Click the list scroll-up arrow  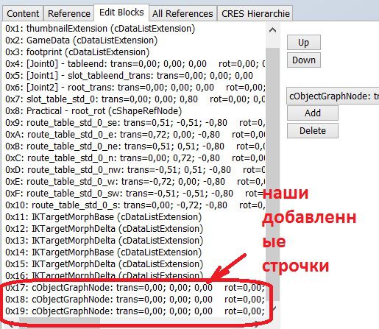[272, 30]
